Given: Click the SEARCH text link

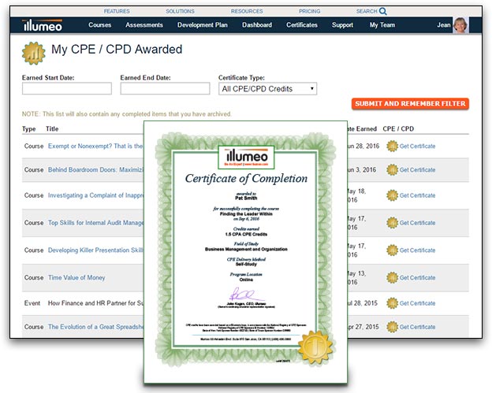Looking at the screenshot, I should point(367,11).
